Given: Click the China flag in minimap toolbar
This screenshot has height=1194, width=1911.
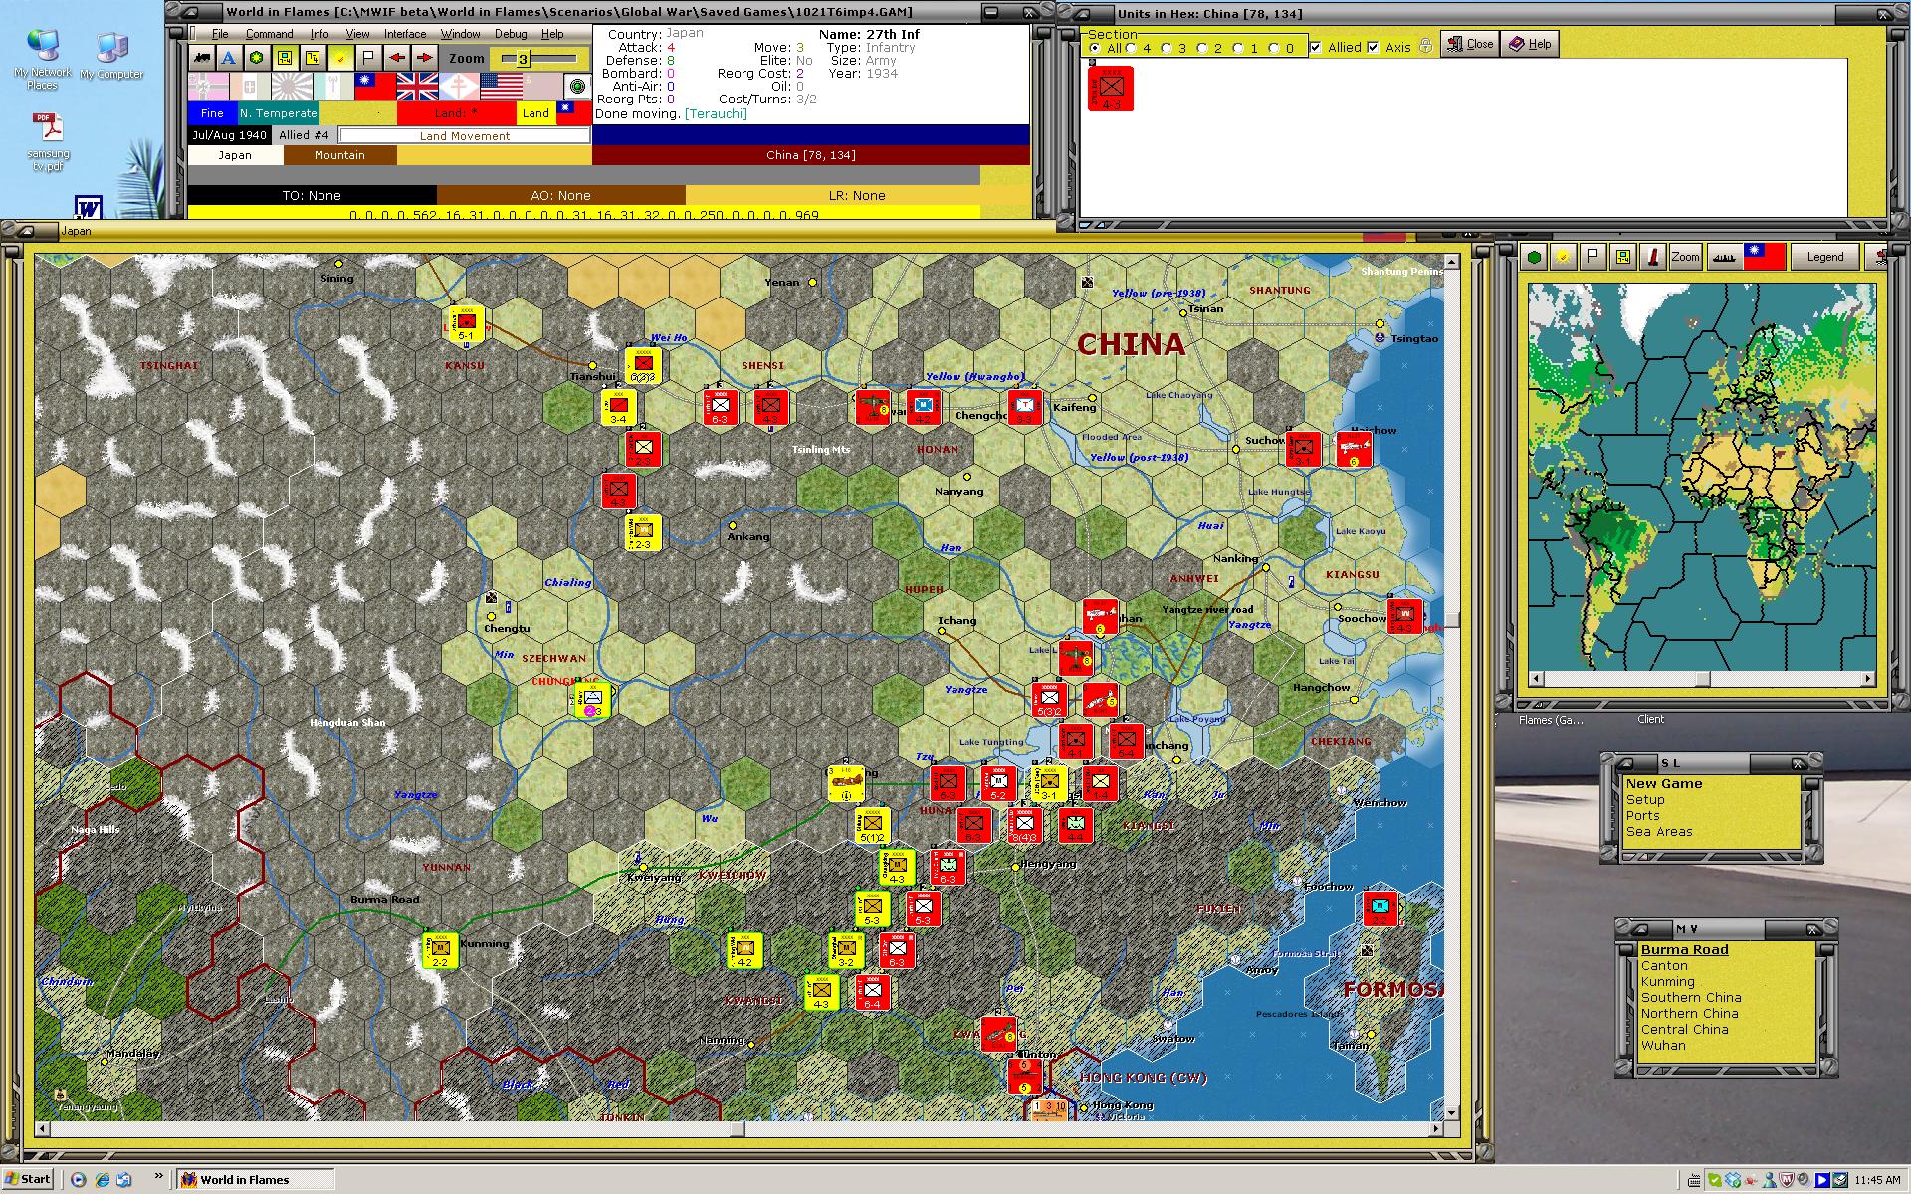Looking at the screenshot, I should tap(1764, 257).
